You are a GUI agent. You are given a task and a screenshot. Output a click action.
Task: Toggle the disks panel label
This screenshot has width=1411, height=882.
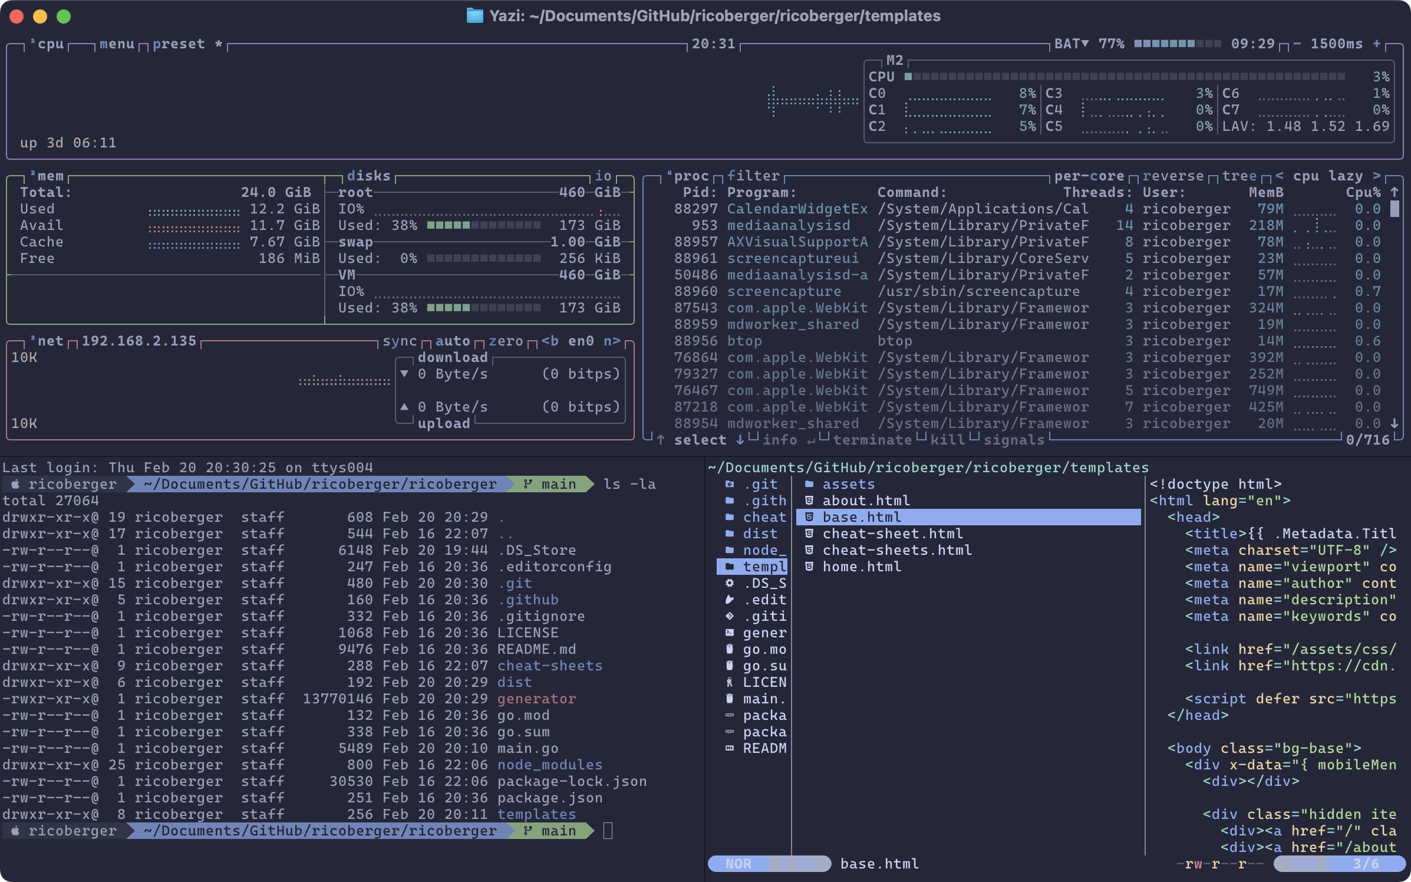368,176
